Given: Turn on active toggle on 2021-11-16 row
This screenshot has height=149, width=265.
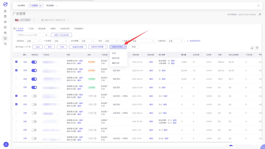Looking at the screenshot, I should click(34, 130).
